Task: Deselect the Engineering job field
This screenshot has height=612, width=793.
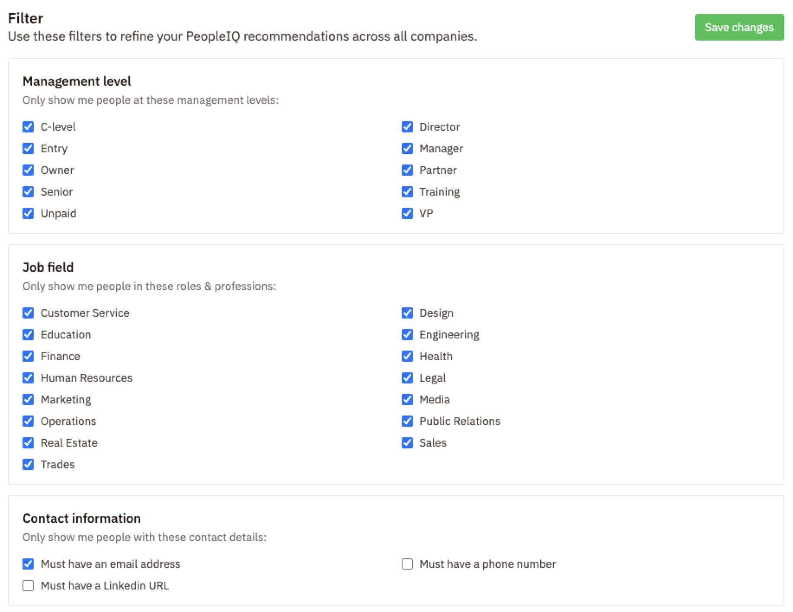Action: 407,335
